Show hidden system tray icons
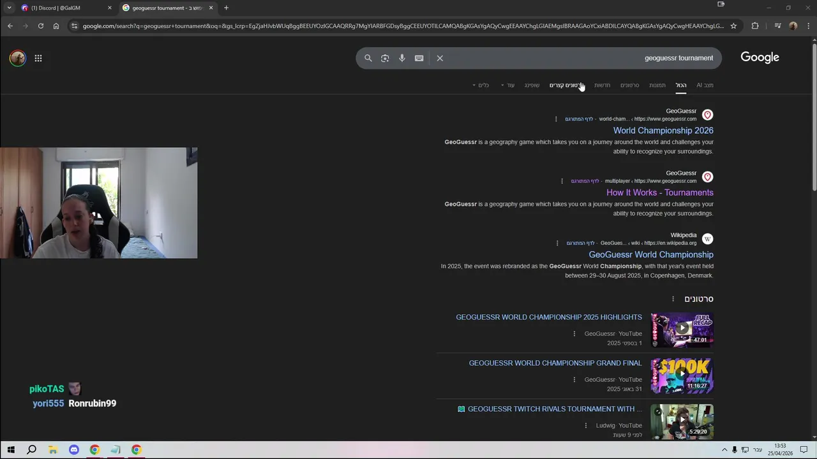 click(x=724, y=449)
